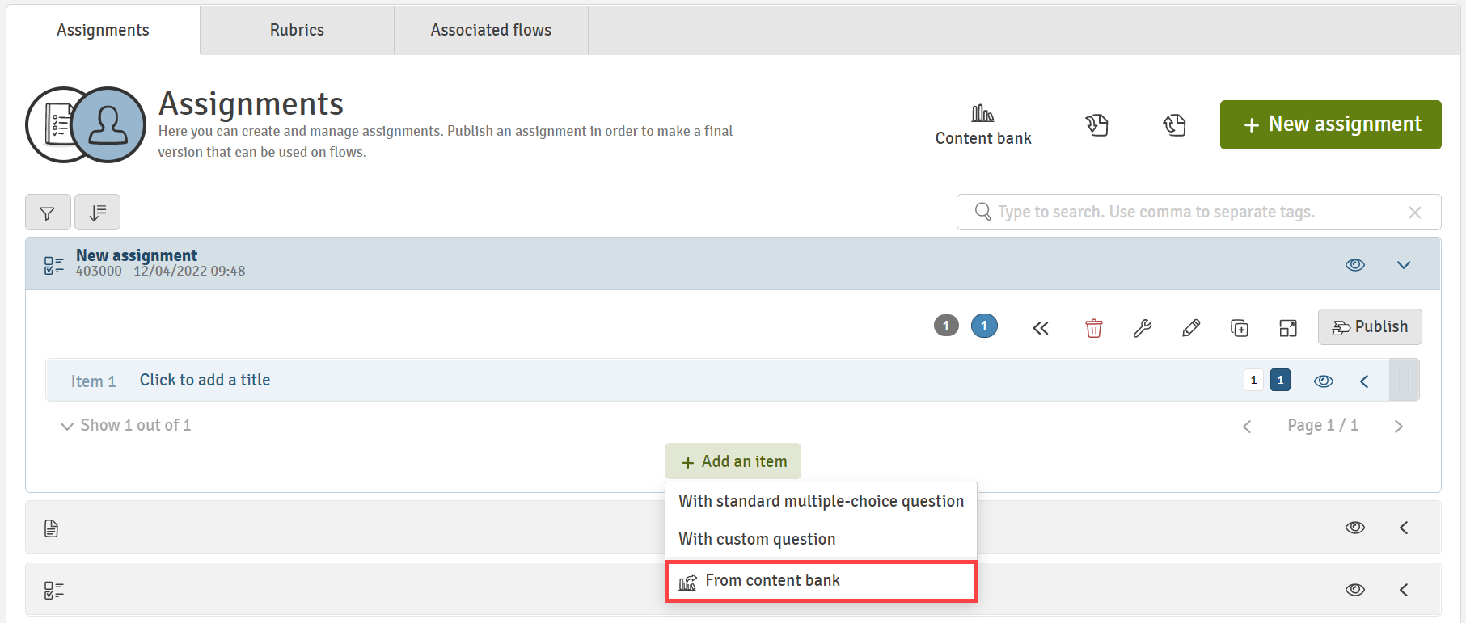Click the double left arrow icon
Image resolution: width=1466 pixels, height=623 pixels.
pyautogui.click(x=1041, y=327)
